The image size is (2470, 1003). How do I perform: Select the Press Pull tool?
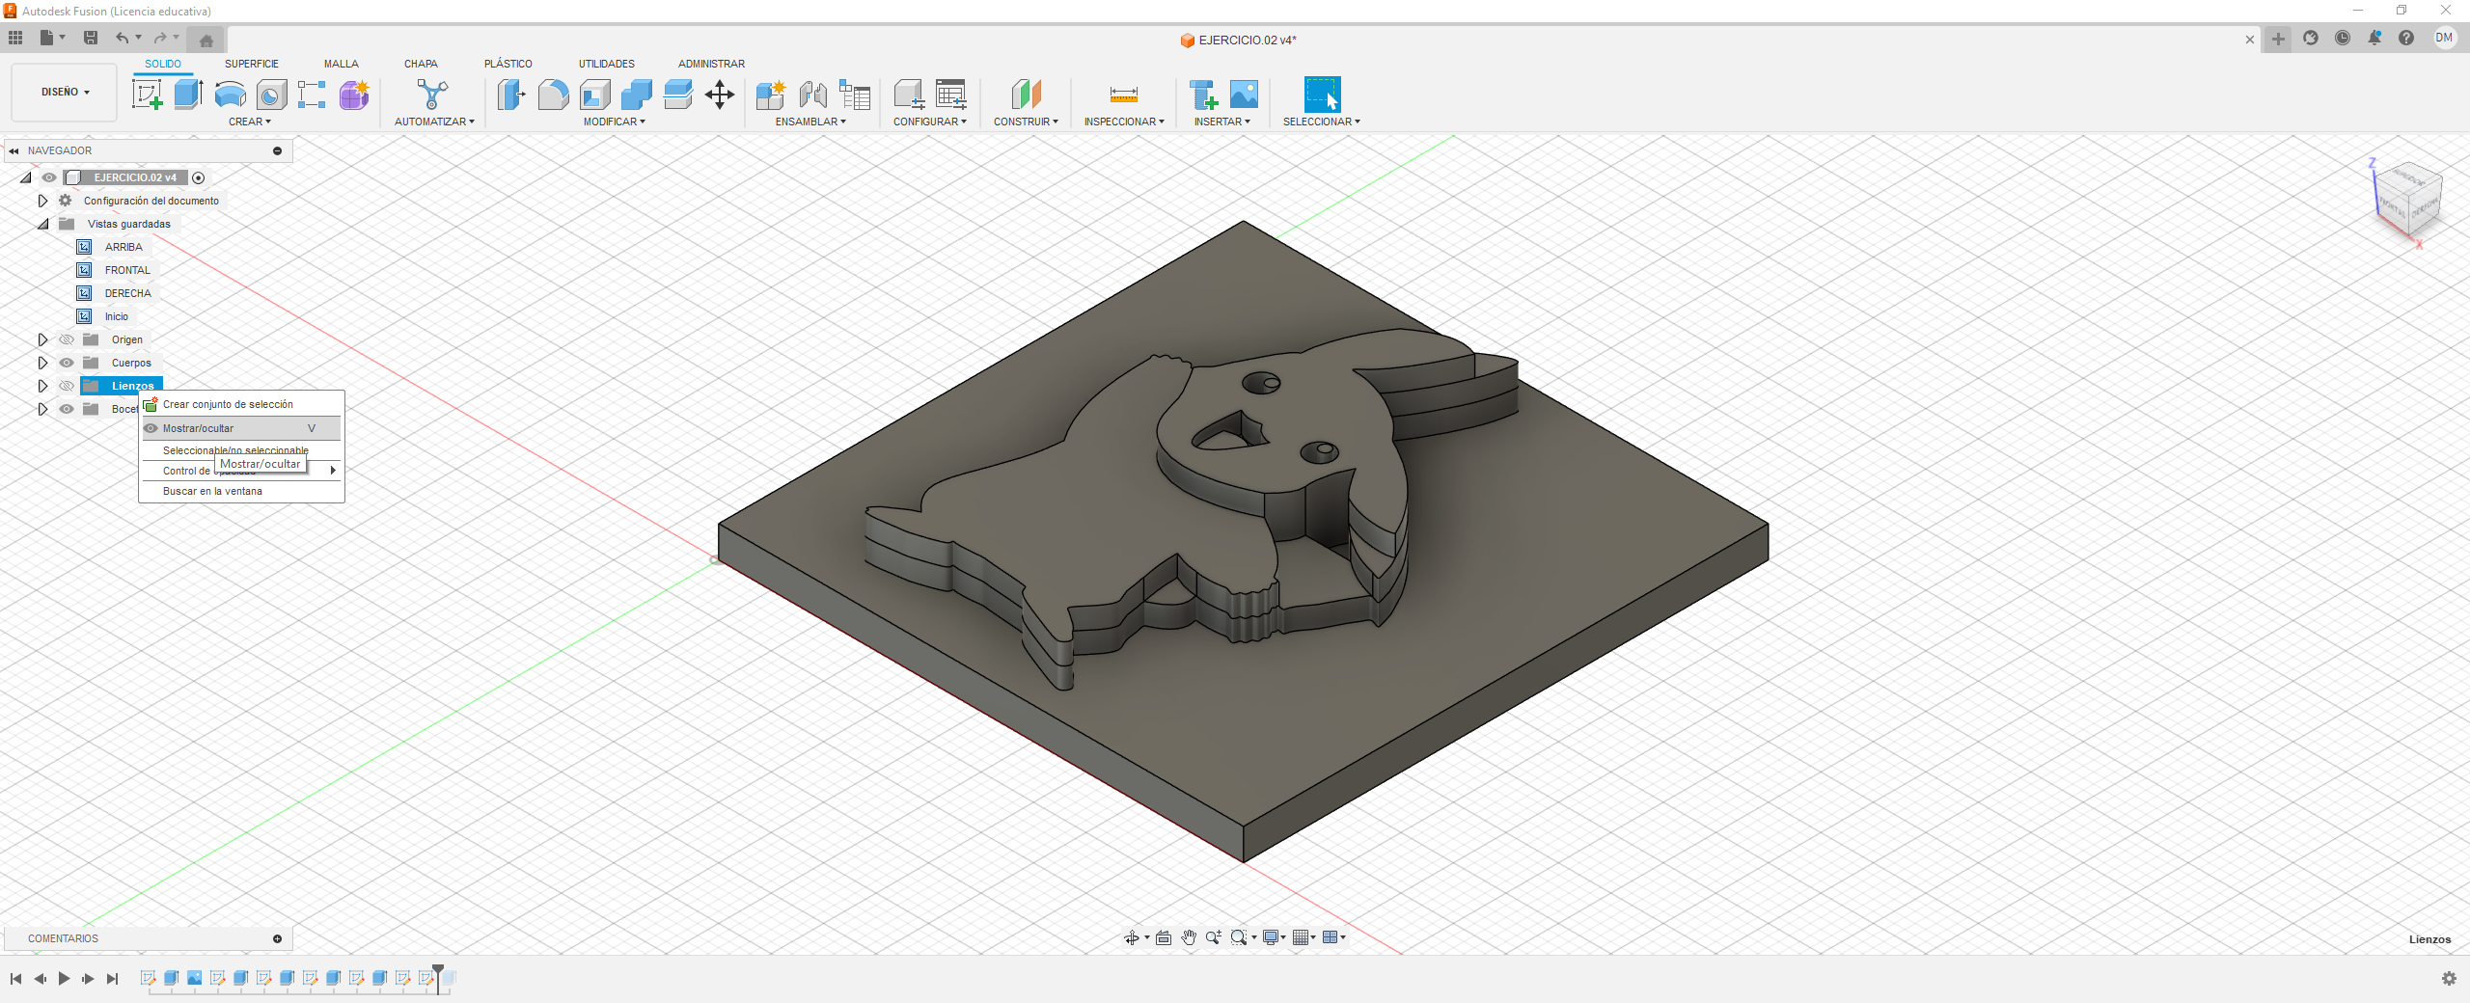(x=510, y=95)
